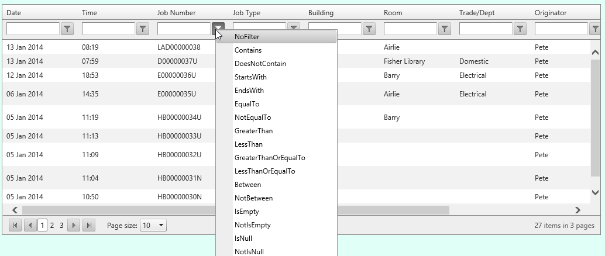Viewport: 605px width, 256px height.
Task: Sort by Originator column header
Action: click(551, 13)
